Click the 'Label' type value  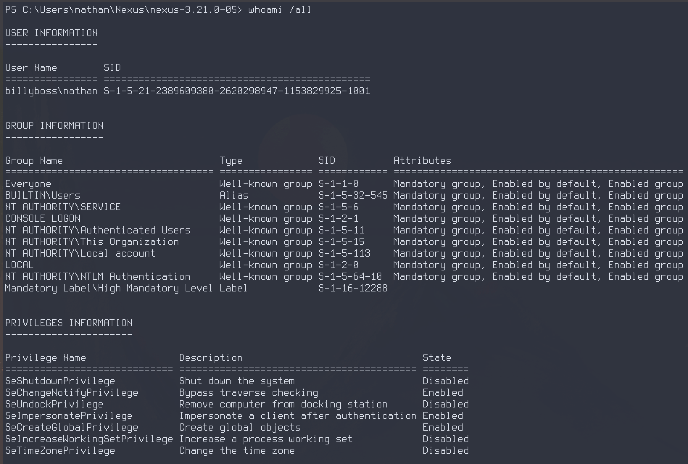pyautogui.click(x=234, y=288)
